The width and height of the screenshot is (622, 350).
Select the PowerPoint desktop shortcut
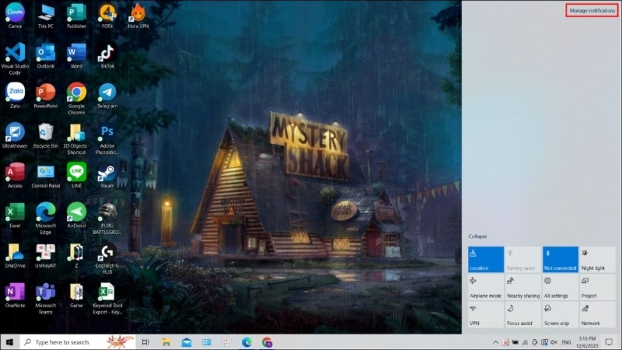[46, 95]
